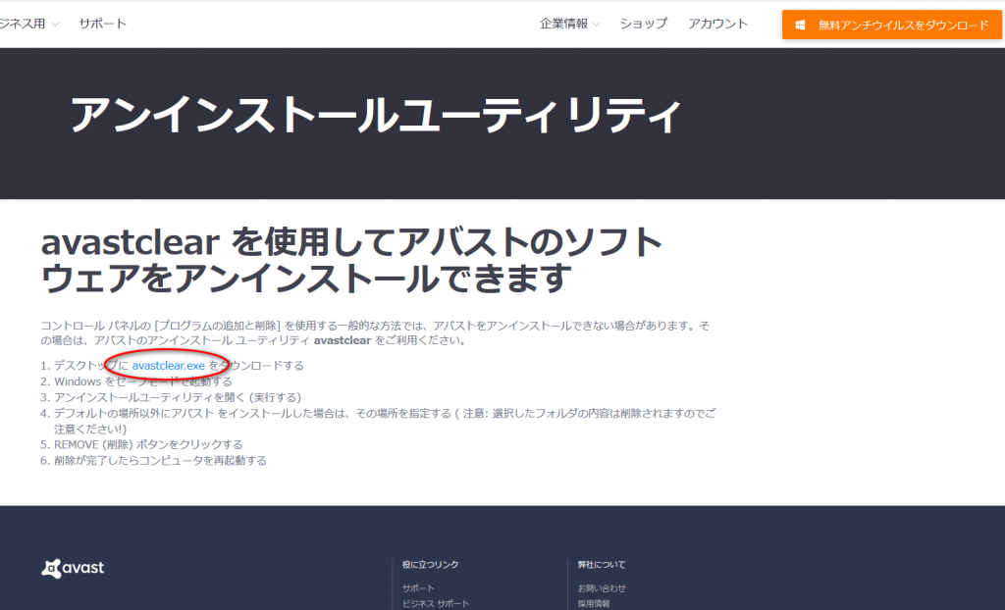
Task: Click the アンインストールユーティリティ banner title
Action: pyautogui.click(x=375, y=116)
